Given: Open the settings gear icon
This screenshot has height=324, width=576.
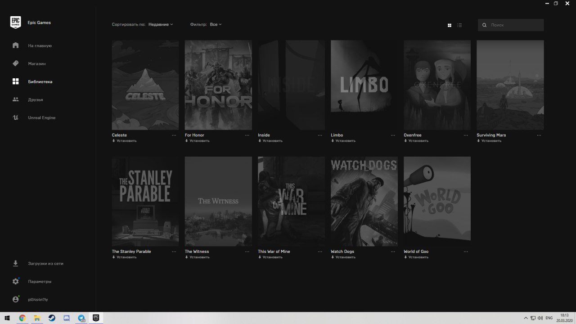Looking at the screenshot, I should click(x=16, y=281).
